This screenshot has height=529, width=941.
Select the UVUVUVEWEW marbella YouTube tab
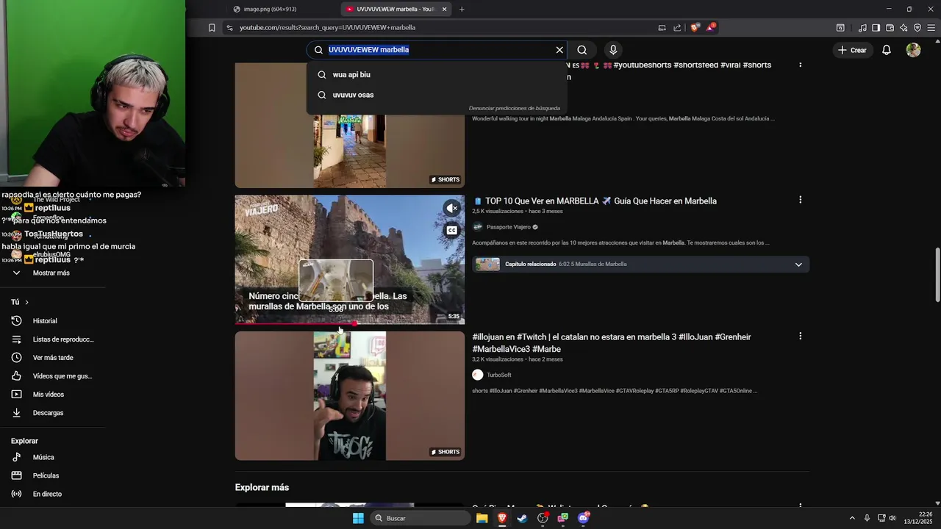click(x=396, y=10)
